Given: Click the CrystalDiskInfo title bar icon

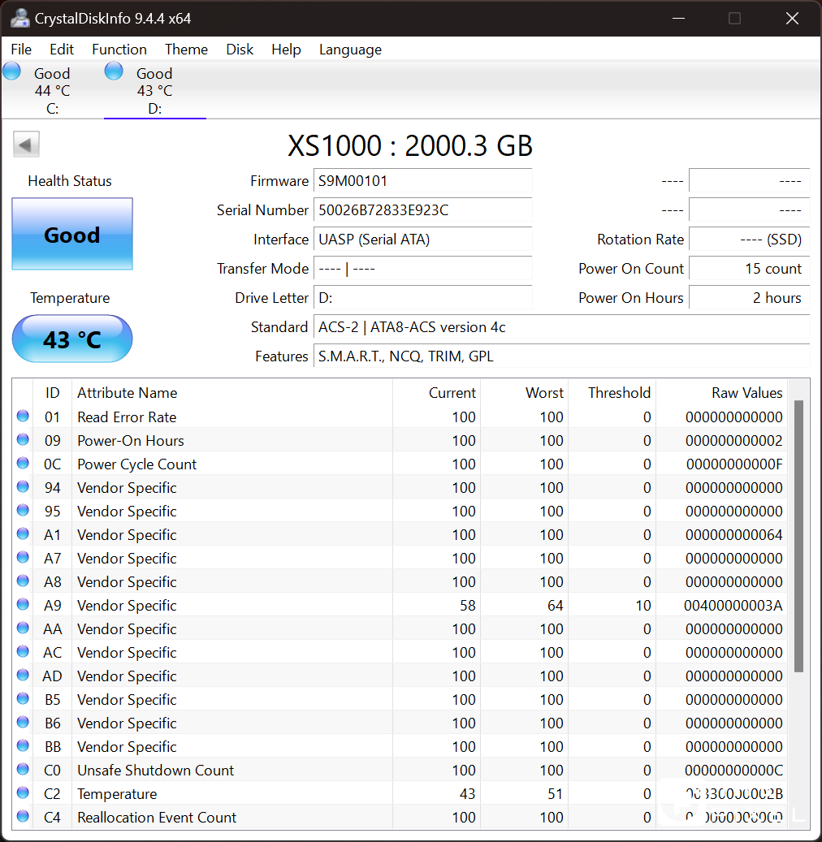Looking at the screenshot, I should (x=19, y=18).
